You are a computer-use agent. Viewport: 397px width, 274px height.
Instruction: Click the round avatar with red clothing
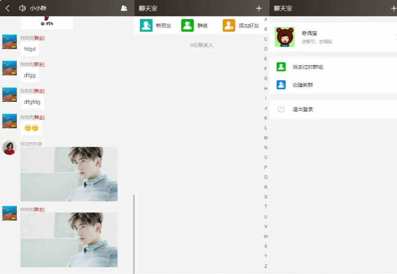tap(9, 148)
